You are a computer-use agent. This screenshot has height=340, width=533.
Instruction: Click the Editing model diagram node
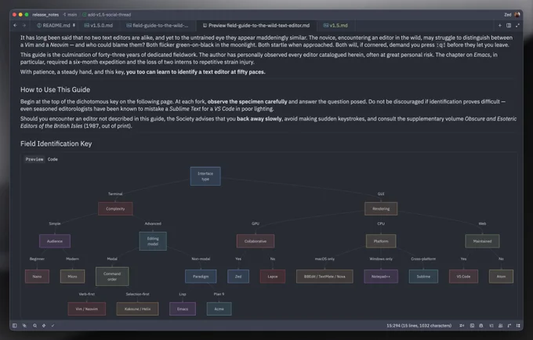point(153,241)
